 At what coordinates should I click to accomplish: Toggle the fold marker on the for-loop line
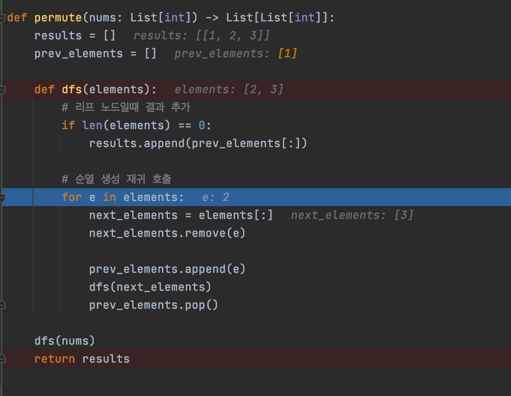click(2, 198)
